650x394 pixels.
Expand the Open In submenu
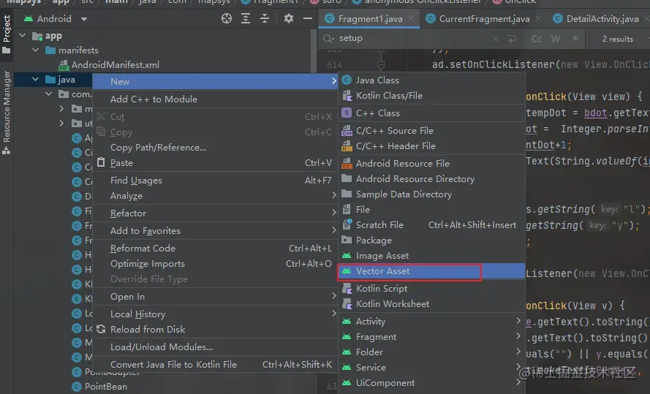pyautogui.click(x=215, y=297)
